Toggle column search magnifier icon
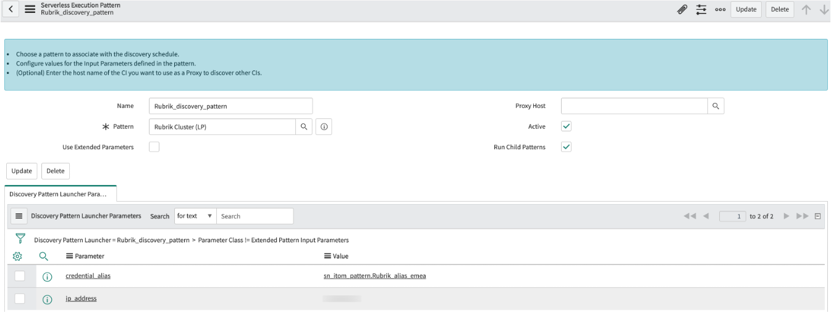This screenshot has height=312, width=831. [43, 256]
